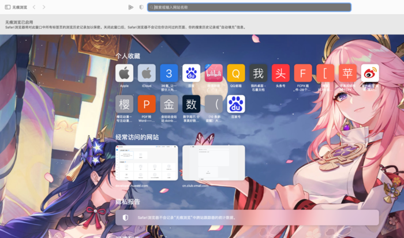Open the FCPX插件 favorite bookmark
The image size is (404, 238).
(x=302, y=73)
